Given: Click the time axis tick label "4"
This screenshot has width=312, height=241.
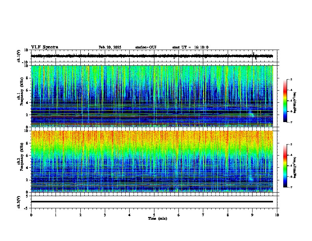Looking at the screenshot, I should pos(130,215).
